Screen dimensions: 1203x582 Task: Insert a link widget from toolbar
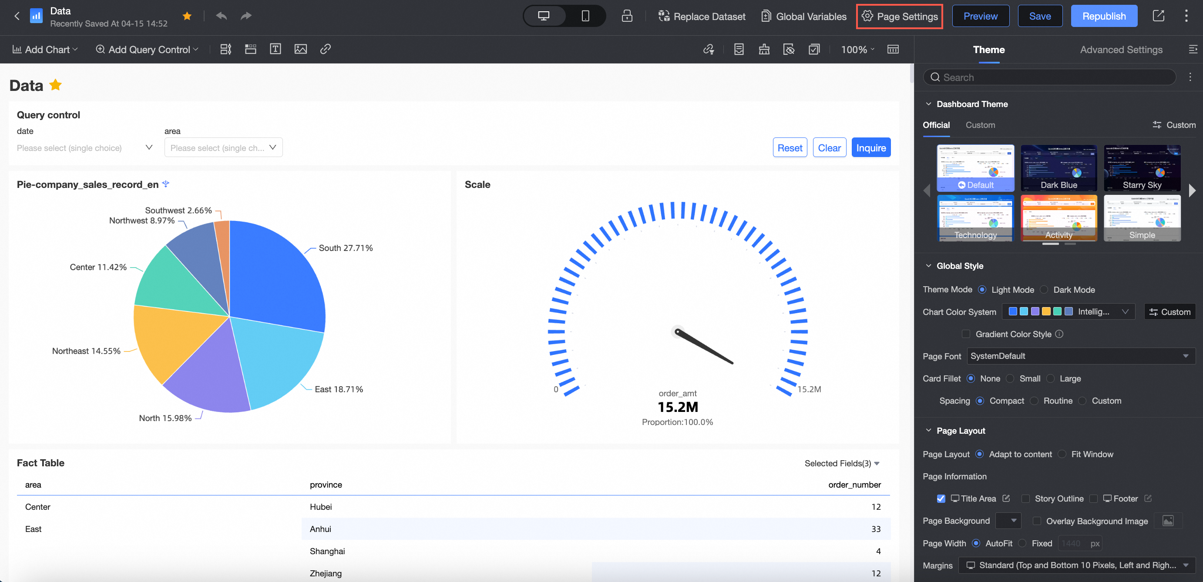[x=326, y=49]
